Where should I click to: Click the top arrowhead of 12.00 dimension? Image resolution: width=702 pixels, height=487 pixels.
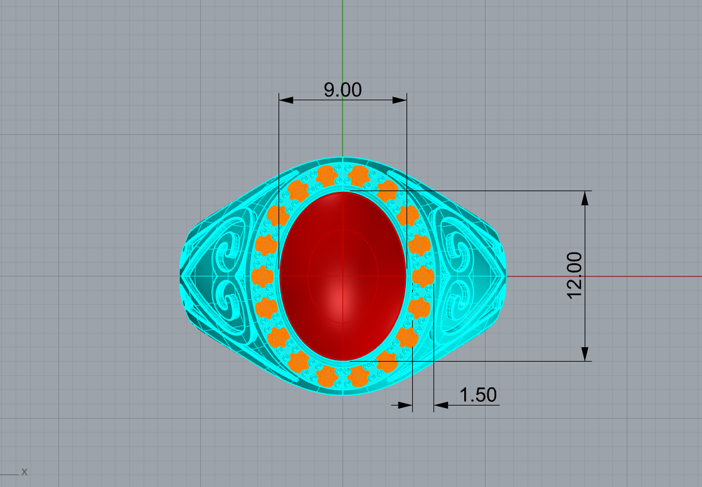[585, 198]
